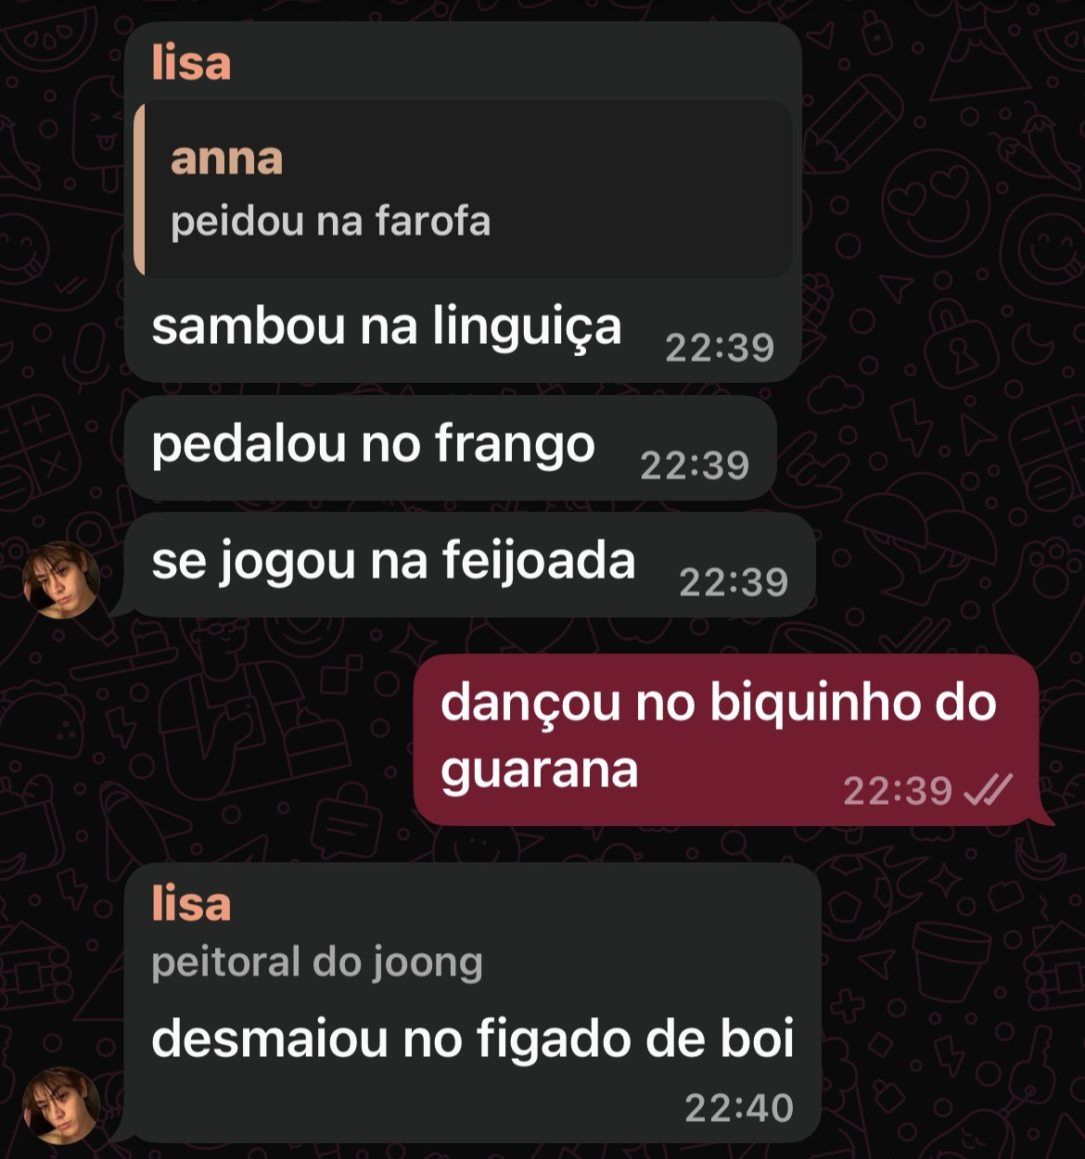
Task: Click the 22:39 timestamp after "sambou na linguiça"
Action: pyautogui.click(x=720, y=348)
